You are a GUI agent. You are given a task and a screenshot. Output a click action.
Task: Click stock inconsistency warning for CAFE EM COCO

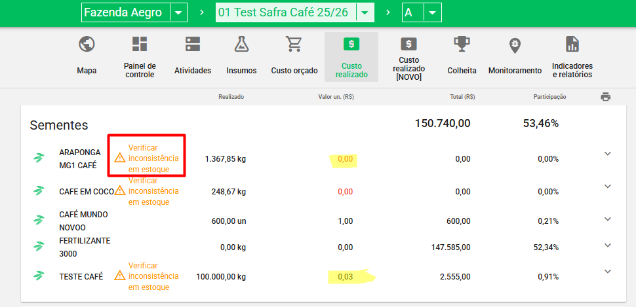[x=153, y=191]
